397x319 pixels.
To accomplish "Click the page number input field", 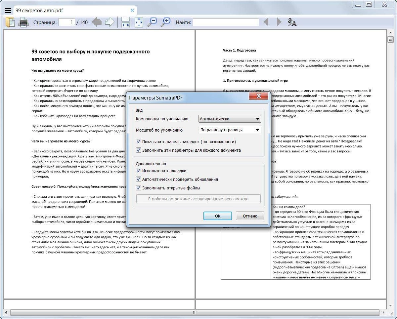I will pos(67,22).
